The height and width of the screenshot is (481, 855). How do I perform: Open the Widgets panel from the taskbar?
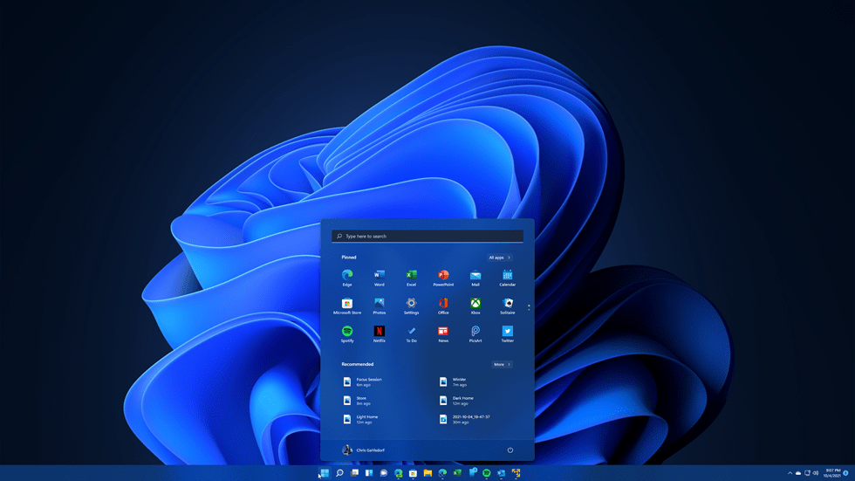pyautogui.click(x=369, y=473)
